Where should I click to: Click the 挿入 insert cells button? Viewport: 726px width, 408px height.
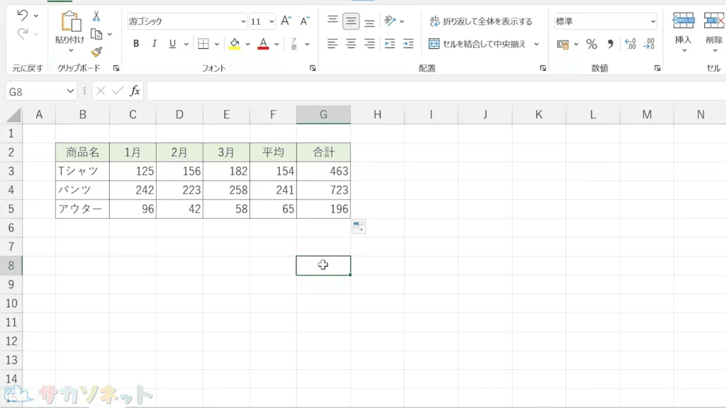point(683,31)
